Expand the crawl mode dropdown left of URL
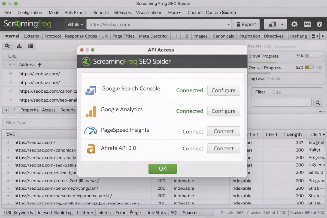The image size is (327, 218). point(75,25)
